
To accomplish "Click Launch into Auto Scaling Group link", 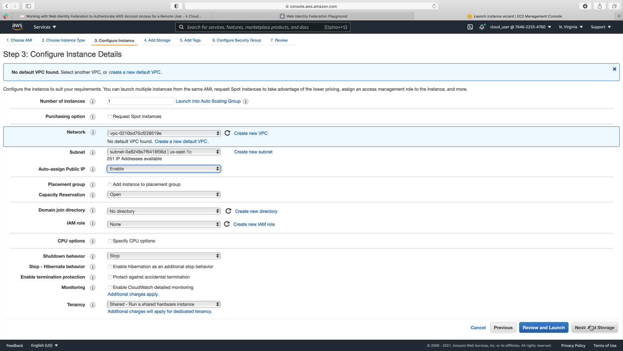I will [208, 101].
